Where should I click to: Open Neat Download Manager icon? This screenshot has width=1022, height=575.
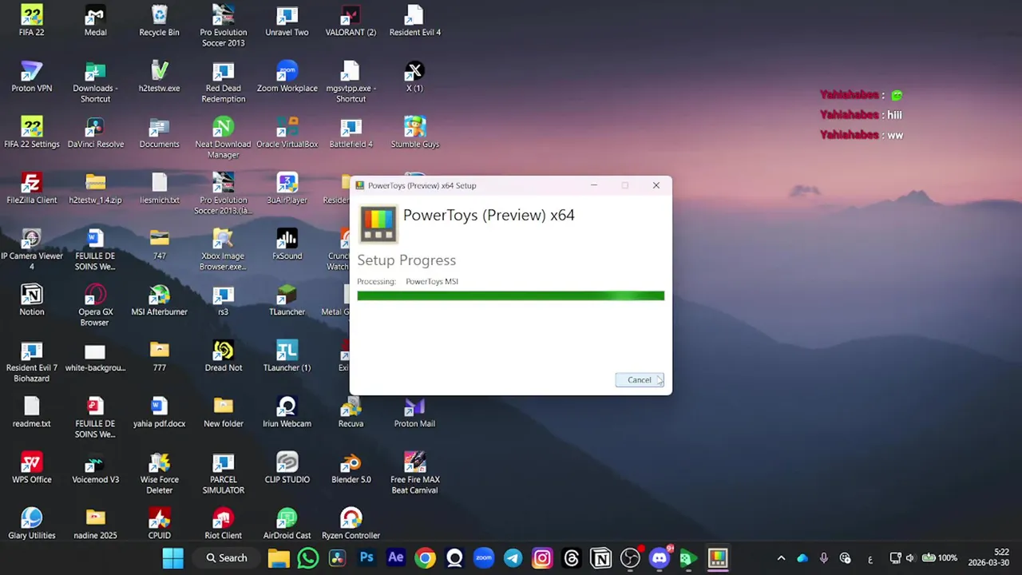pyautogui.click(x=224, y=137)
